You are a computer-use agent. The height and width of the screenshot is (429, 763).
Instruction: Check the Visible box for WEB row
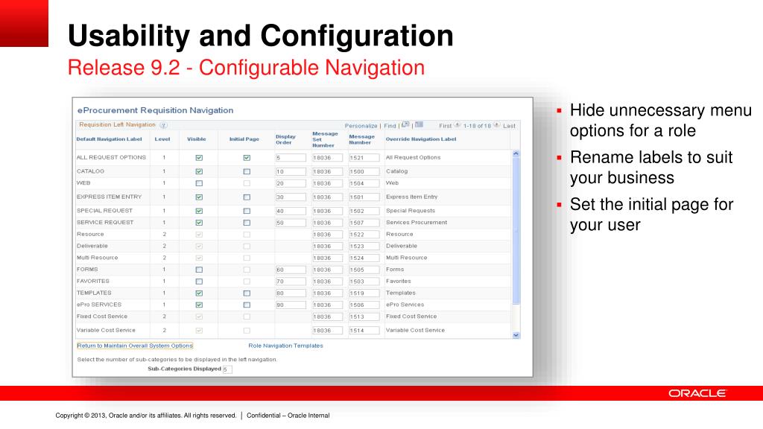point(199,183)
